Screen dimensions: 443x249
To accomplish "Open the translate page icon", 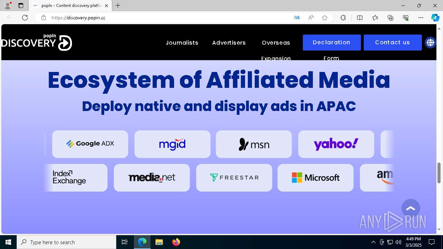I will click(297, 18).
